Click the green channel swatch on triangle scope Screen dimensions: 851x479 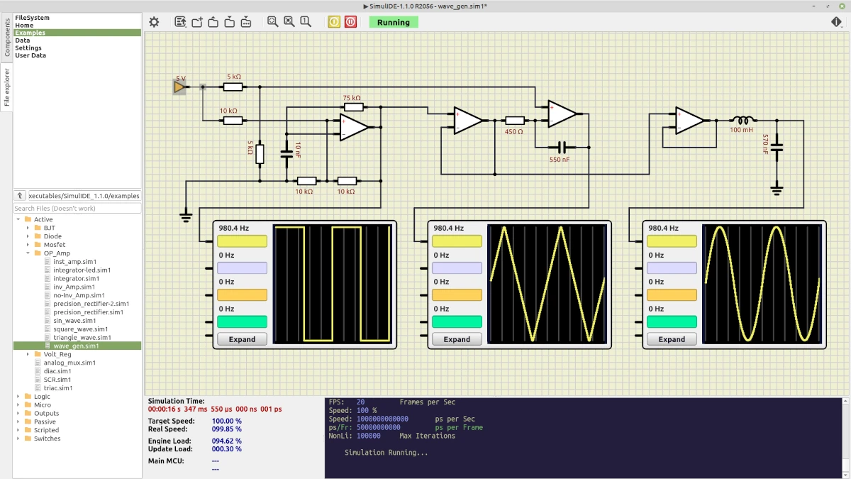[x=456, y=321]
